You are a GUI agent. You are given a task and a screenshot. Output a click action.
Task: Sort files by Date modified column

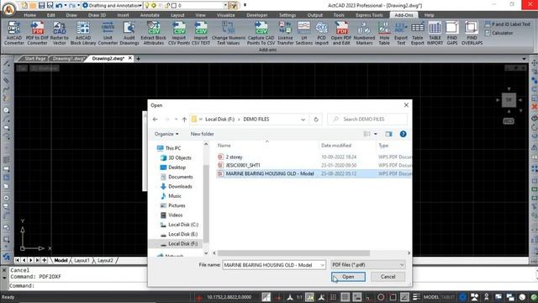point(336,146)
